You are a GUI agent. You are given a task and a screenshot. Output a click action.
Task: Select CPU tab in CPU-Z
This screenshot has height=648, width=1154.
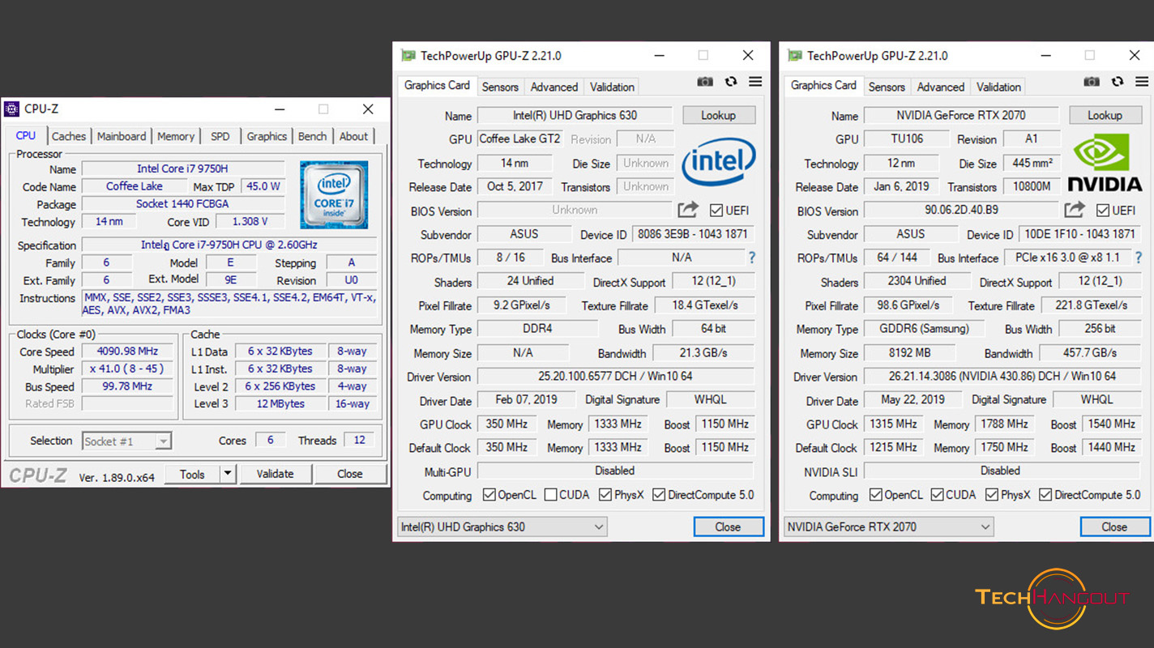coord(26,135)
